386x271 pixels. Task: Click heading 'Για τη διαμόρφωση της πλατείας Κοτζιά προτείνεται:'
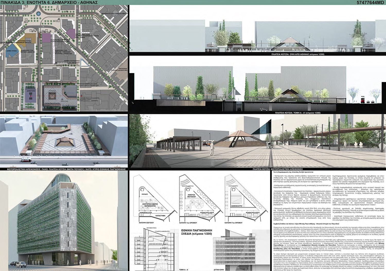293,172
